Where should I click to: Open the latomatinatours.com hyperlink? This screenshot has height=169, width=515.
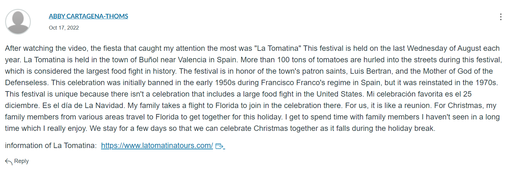[157, 145]
